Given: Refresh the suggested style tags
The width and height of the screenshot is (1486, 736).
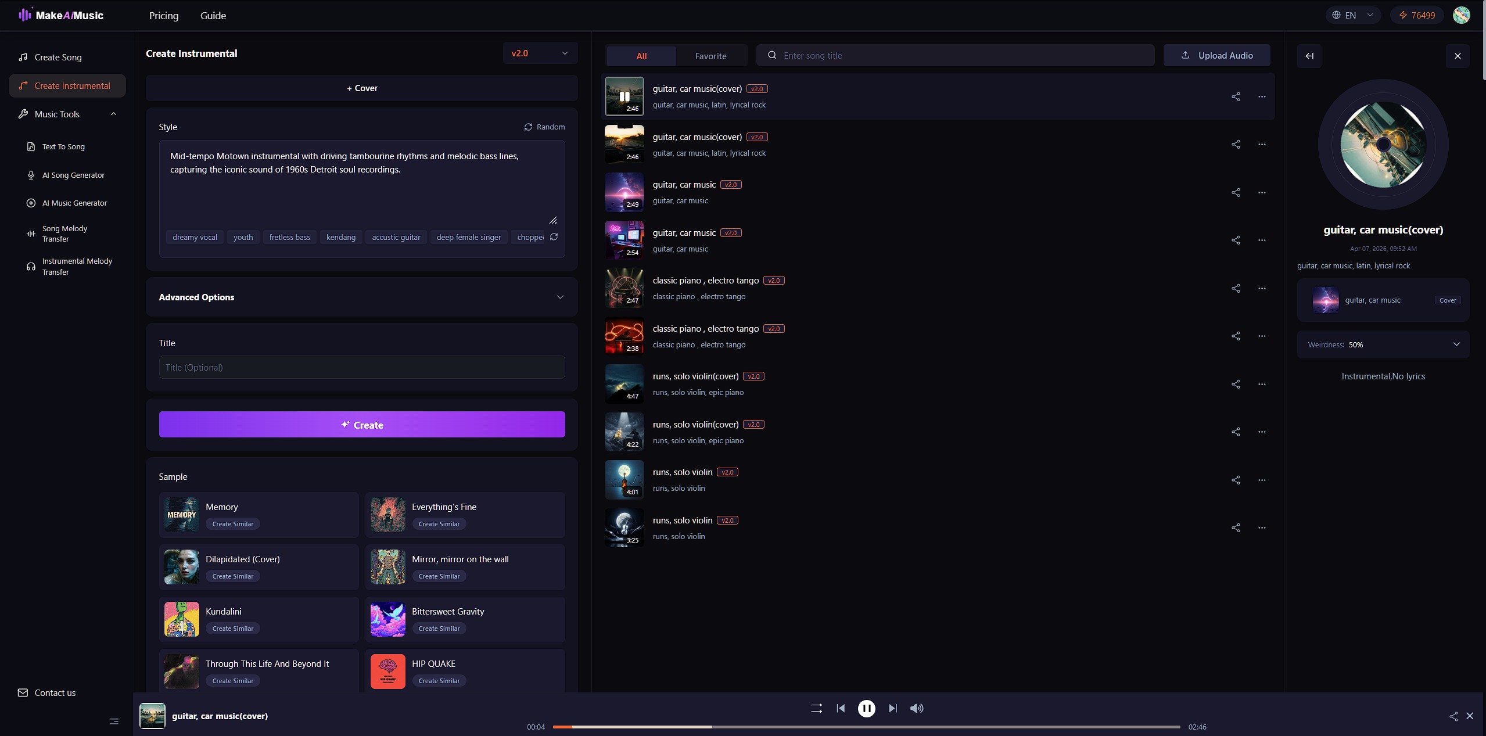Looking at the screenshot, I should click(x=554, y=237).
